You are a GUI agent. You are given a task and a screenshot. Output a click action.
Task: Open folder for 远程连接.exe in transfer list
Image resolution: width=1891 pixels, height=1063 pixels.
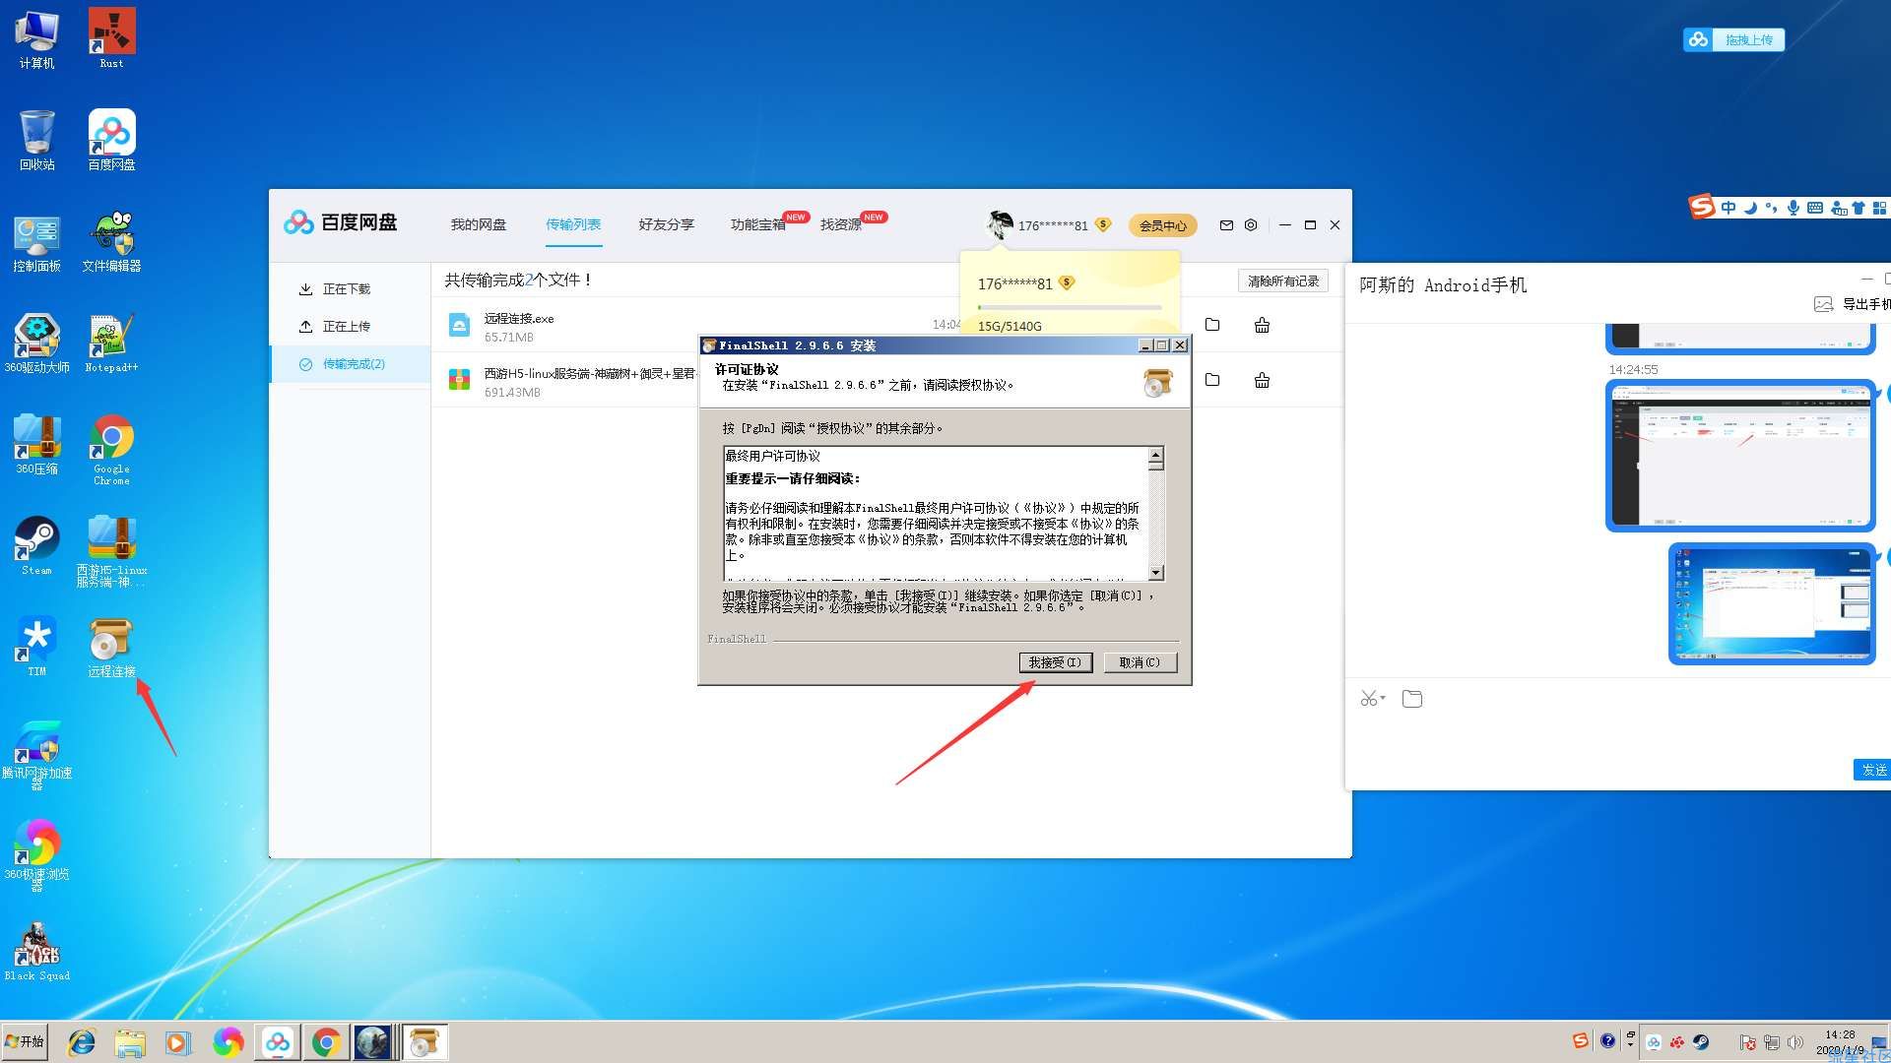point(1212,325)
